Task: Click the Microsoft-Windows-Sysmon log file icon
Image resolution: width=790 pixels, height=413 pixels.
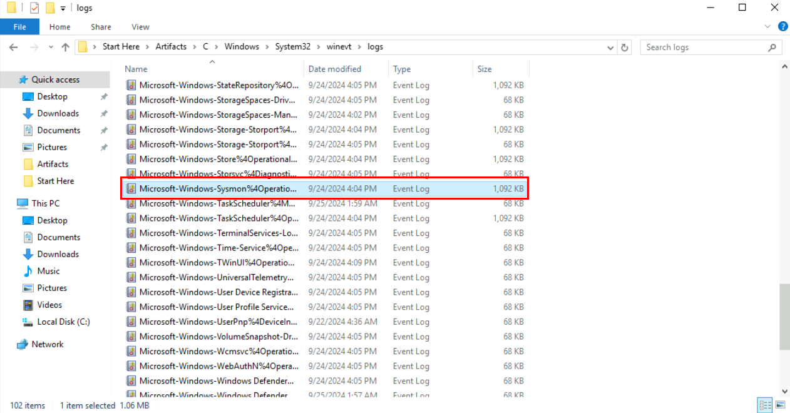Action: (x=131, y=188)
